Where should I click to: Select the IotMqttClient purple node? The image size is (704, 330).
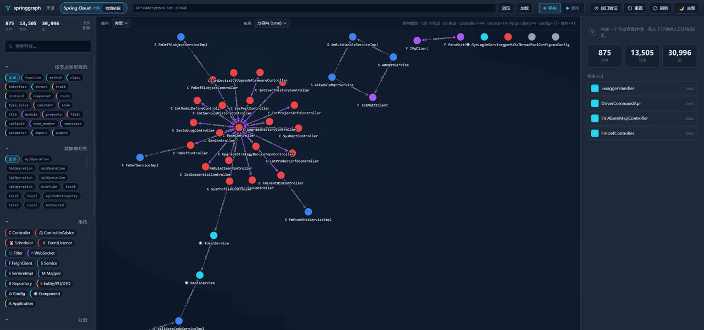(x=372, y=97)
